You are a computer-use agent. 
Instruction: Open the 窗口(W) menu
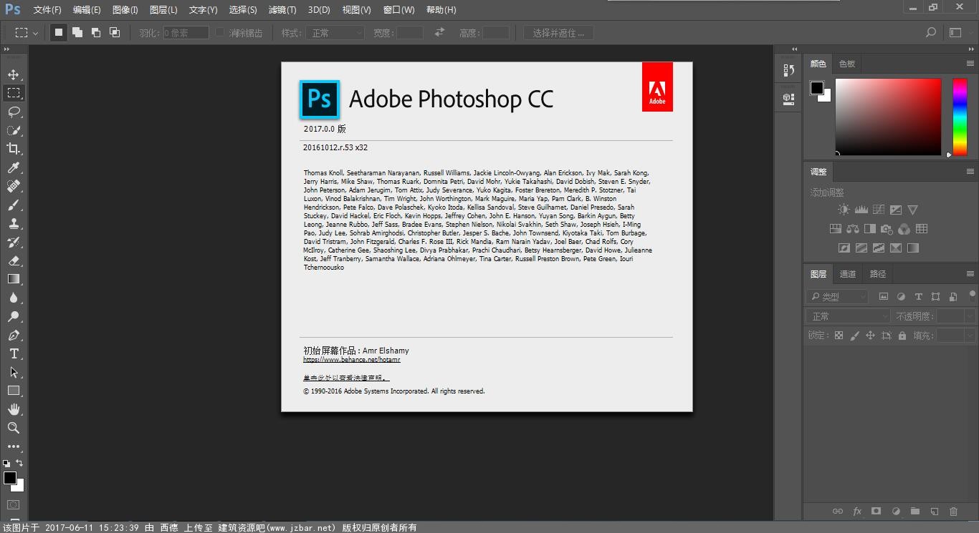pyautogui.click(x=398, y=10)
